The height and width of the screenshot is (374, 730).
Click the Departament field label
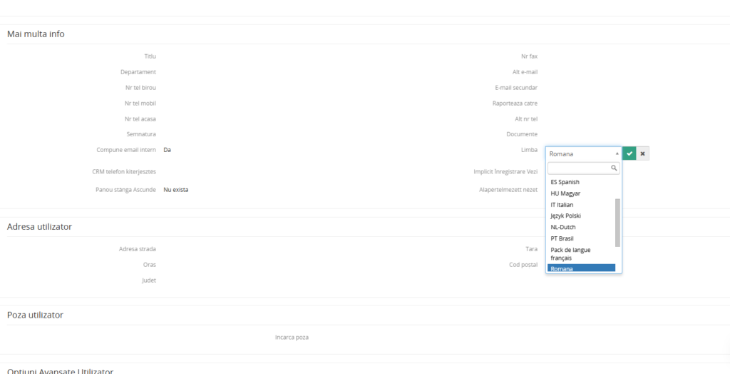coord(138,72)
